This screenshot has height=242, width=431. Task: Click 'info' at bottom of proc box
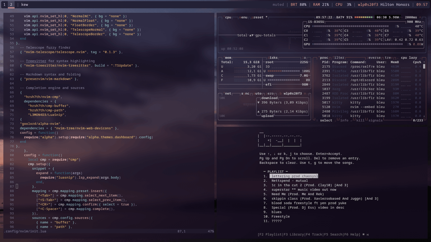click(344, 120)
